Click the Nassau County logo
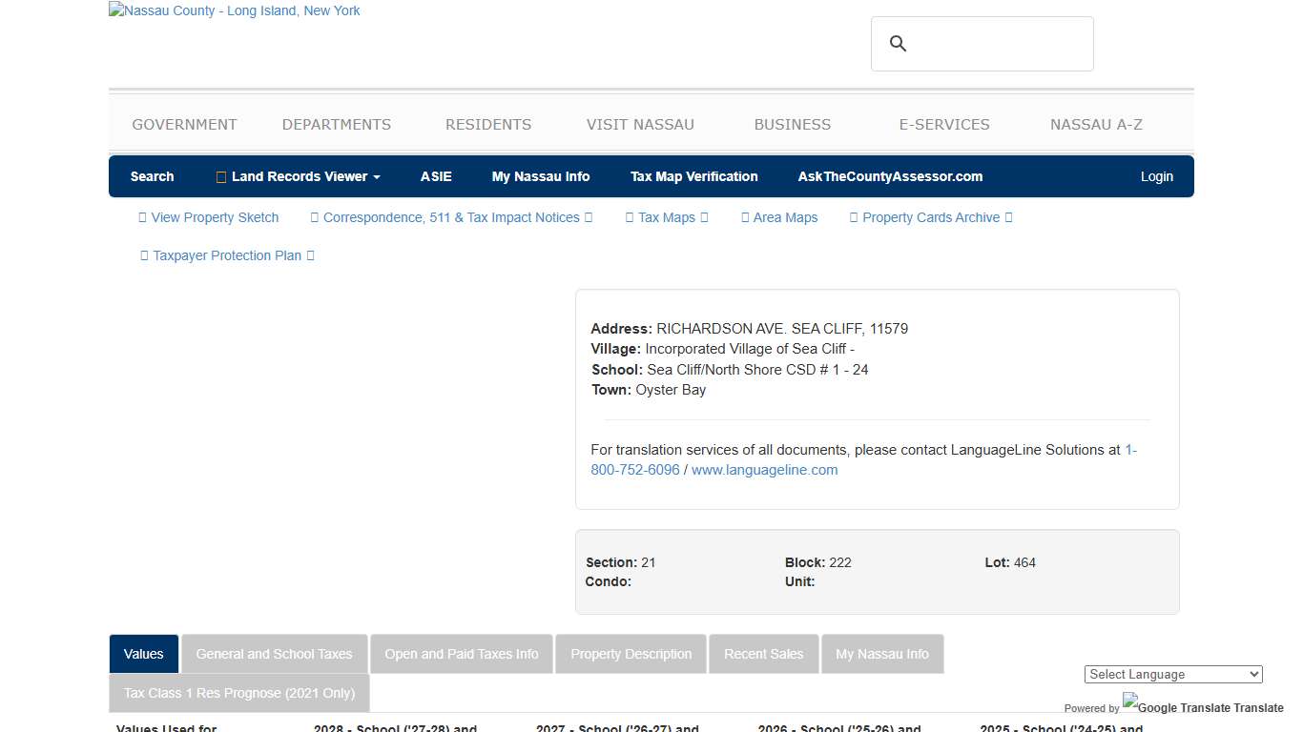This screenshot has height=732, width=1303. (234, 10)
